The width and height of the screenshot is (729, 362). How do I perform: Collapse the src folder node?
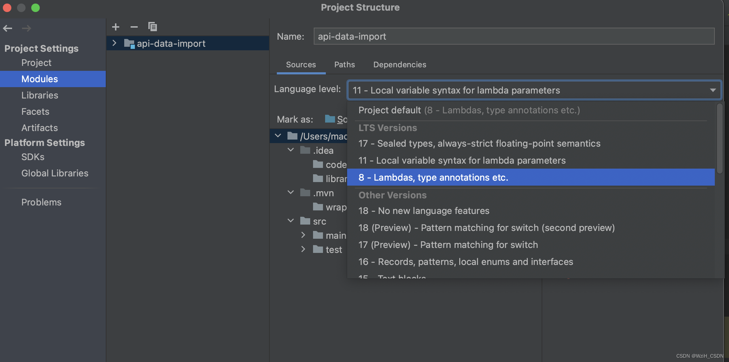tap(291, 221)
